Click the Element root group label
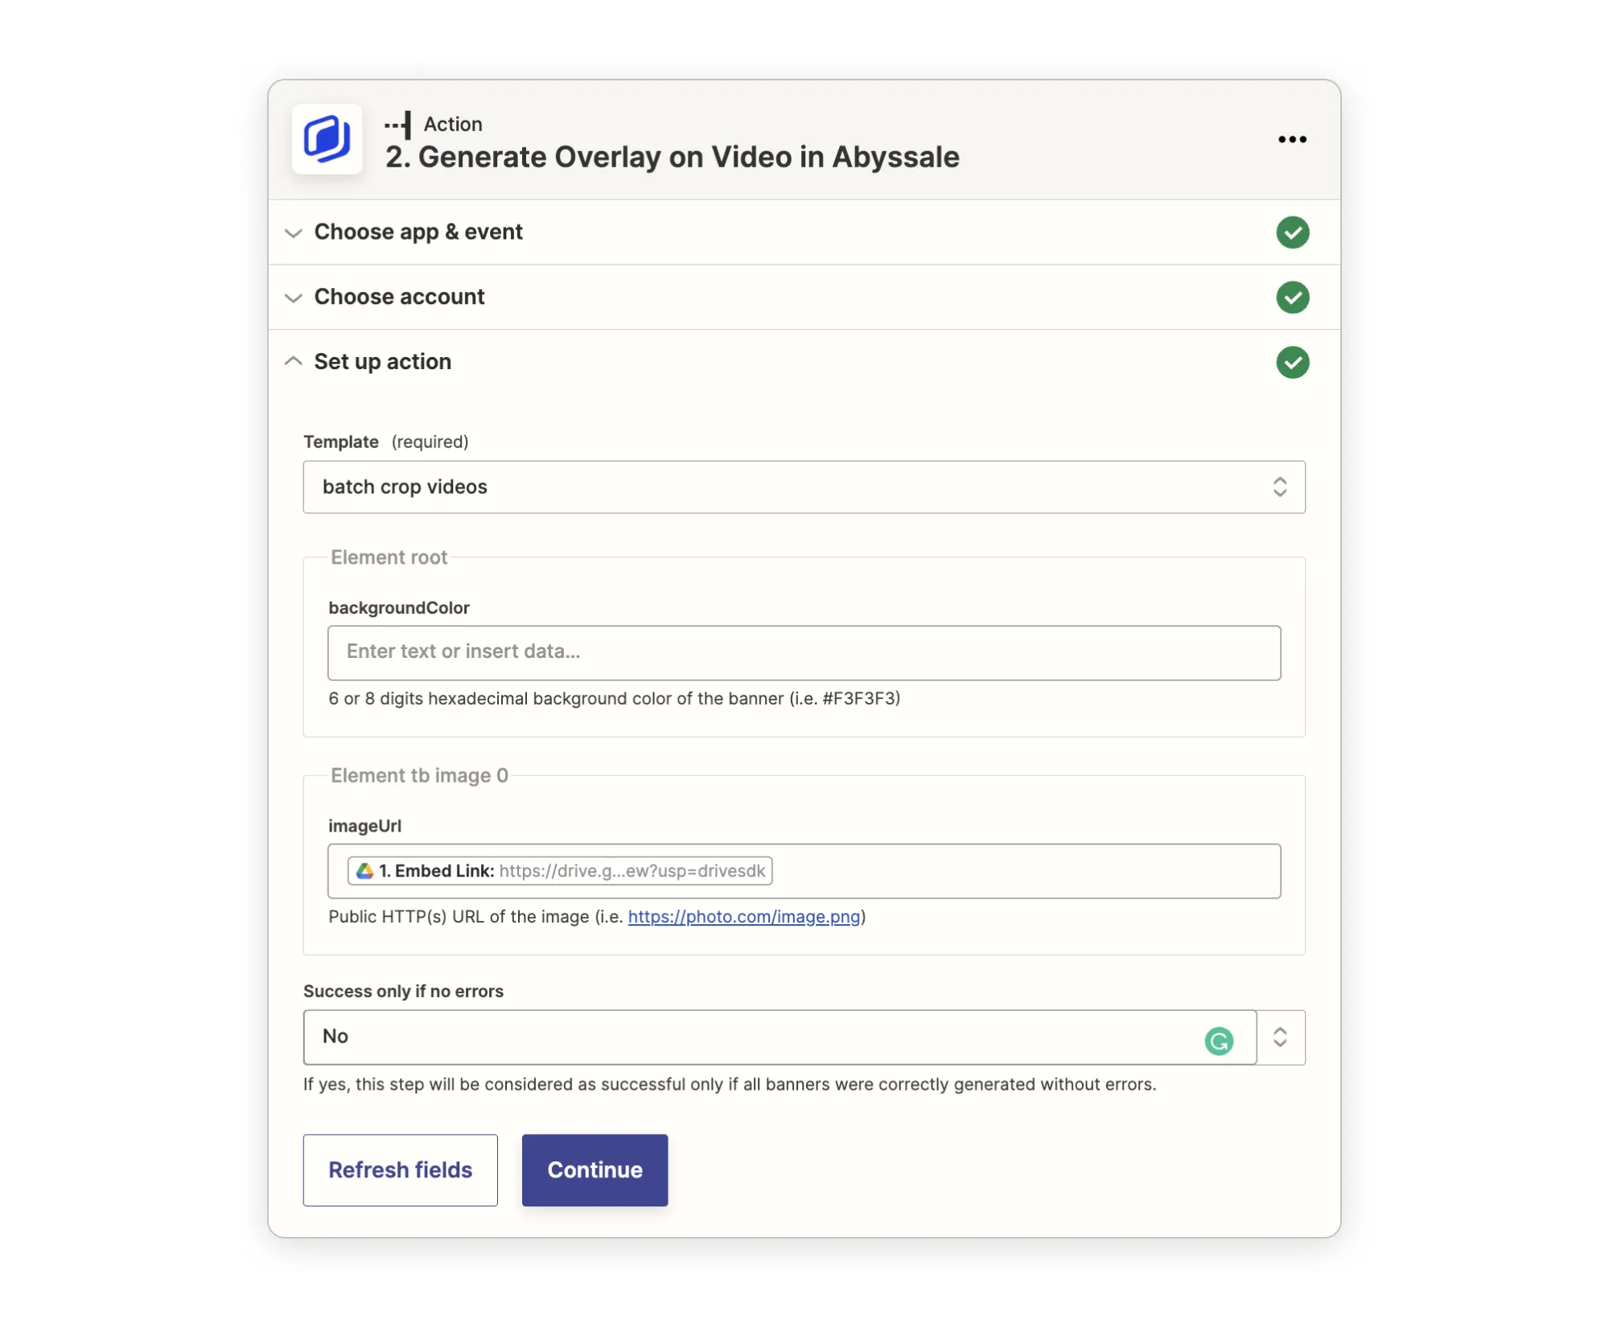This screenshot has height=1319, width=1609. [x=389, y=557]
